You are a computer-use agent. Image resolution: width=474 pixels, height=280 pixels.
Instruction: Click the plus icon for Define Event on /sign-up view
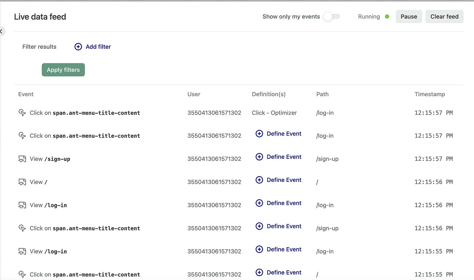259,157
